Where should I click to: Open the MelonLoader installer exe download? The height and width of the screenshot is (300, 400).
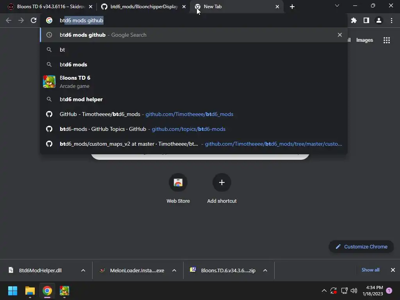pos(137,270)
